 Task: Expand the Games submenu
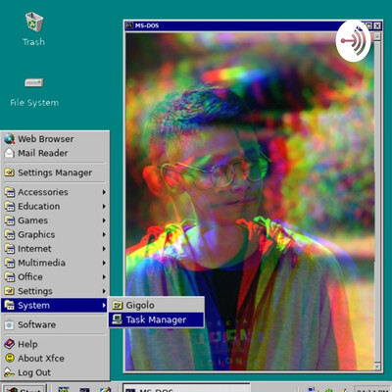click(x=55, y=220)
